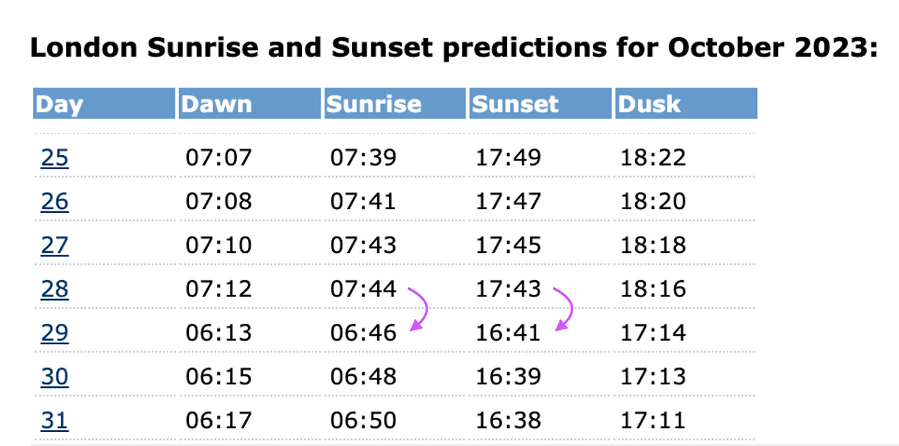Open the day 27 link
This screenshot has width=899, height=446.
(55, 245)
